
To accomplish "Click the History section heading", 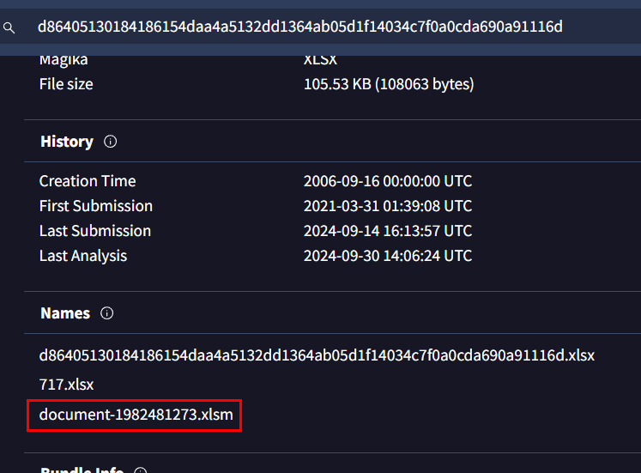I will 67,142.
